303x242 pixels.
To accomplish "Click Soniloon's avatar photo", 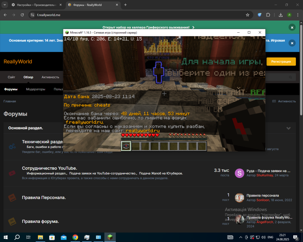I will (x=239, y=198).
